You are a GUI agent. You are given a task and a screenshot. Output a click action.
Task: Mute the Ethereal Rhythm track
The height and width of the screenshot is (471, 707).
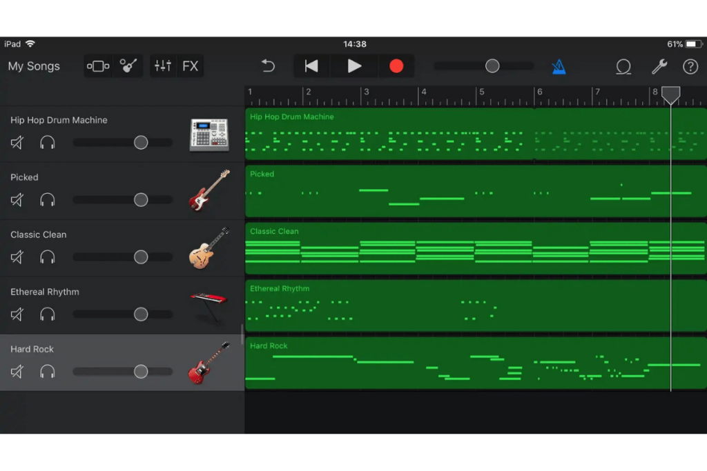coord(17,314)
